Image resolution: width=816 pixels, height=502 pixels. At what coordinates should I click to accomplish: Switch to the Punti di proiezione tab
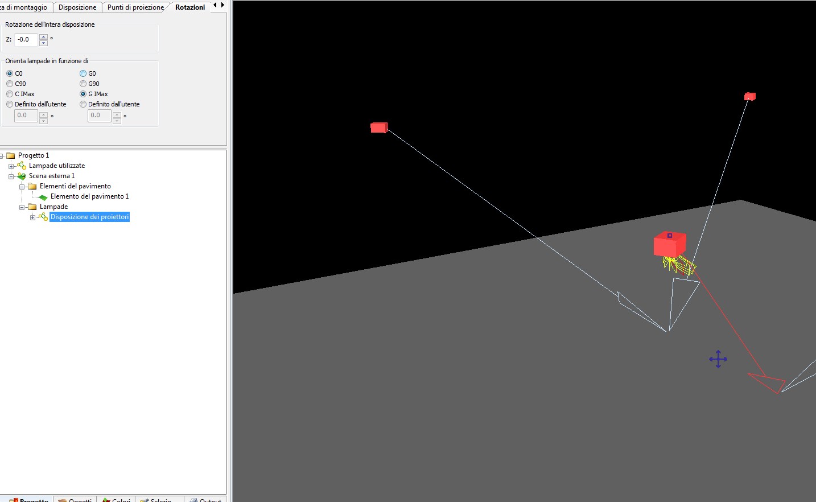pyautogui.click(x=135, y=7)
